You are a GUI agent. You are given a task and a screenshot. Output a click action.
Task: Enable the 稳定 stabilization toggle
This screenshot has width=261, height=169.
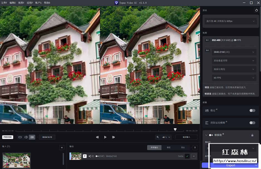tap(252, 111)
